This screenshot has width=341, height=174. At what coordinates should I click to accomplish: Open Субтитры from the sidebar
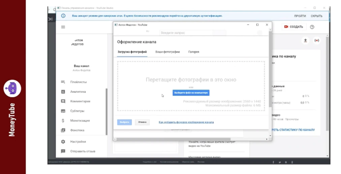coord(77,111)
